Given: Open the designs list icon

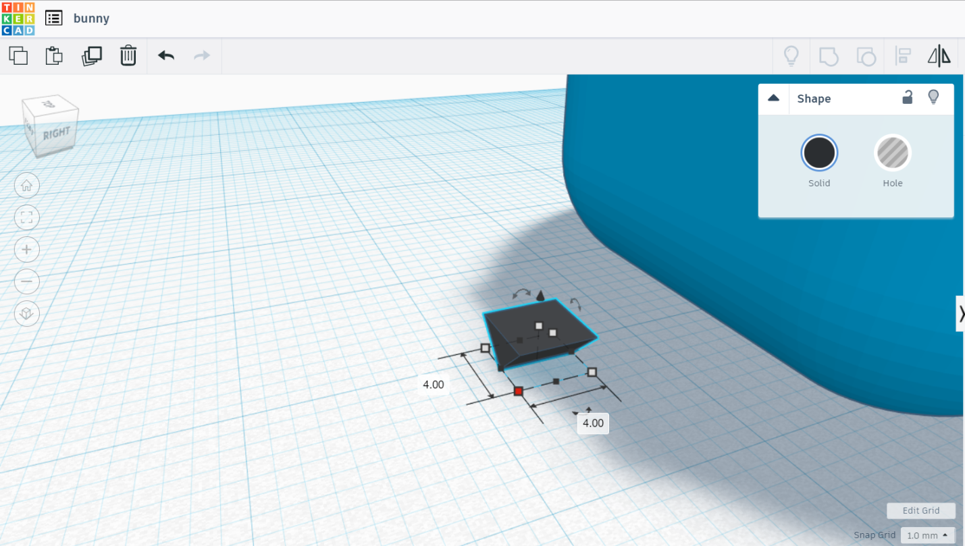Looking at the screenshot, I should pyautogui.click(x=54, y=18).
